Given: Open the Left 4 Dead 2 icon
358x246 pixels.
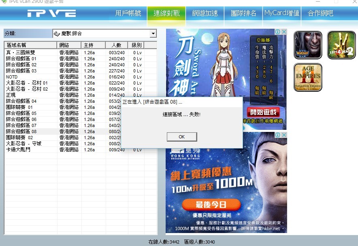Looking at the screenshot, I should pos(341,45).
